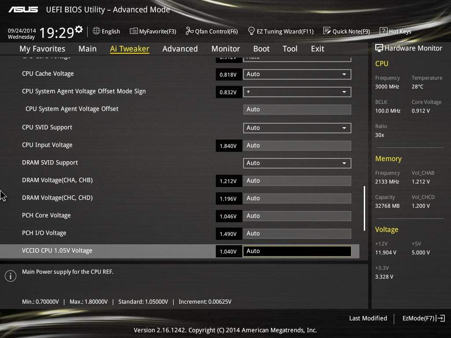Click the 19:29 clock display
451x338 pixels.
click(57, 33)
